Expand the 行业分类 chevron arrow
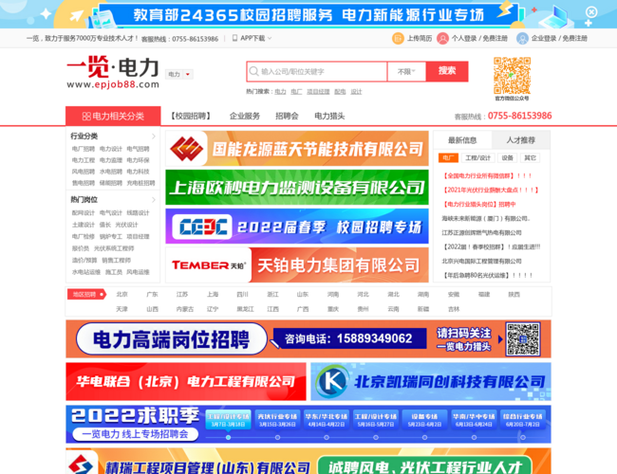 point(154,136)
